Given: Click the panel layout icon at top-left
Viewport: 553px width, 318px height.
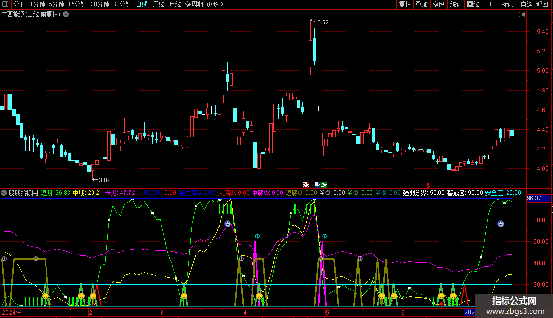Looking at the screenshot, I should 5,5.
